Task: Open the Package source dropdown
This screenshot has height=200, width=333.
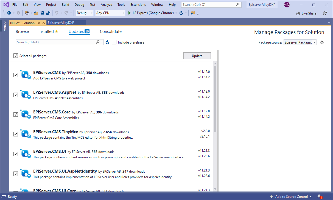Action: (x=300, y=42)
